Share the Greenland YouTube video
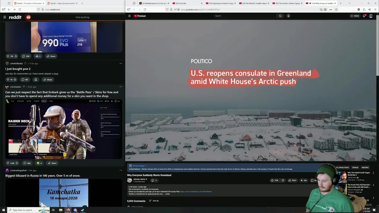 point(292,180)
